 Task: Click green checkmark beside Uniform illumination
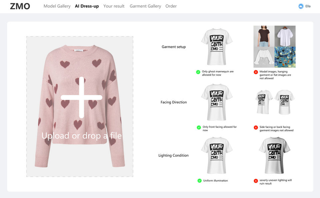coord(199,181)
